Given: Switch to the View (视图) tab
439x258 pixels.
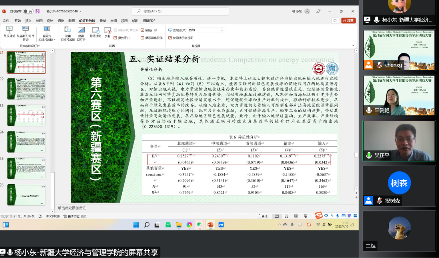Looking at the screenshot, I should pos(124,21).
